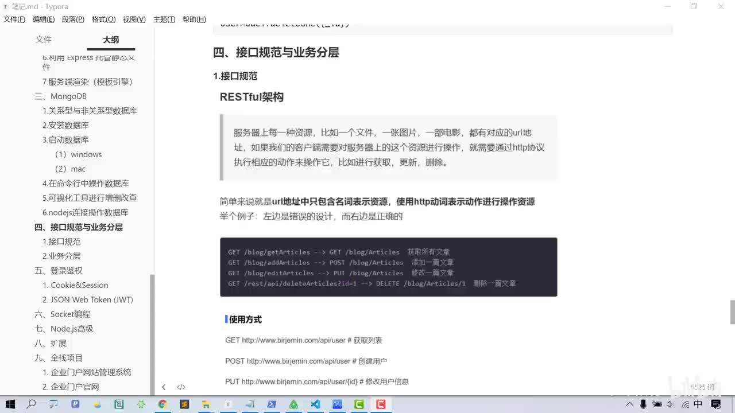The width and height of the screenshot is (735, 413).
Task: Open the 段落(P) menu
Action: point(73,20)
